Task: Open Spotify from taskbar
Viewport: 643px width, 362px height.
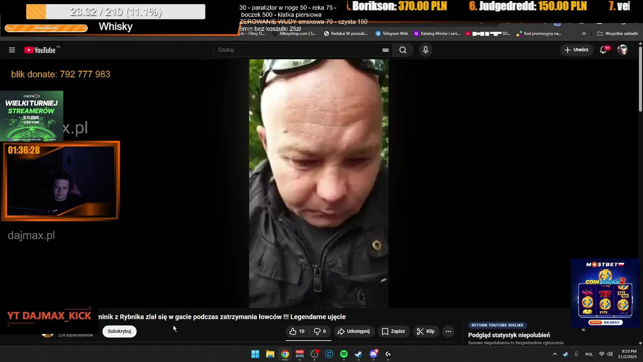Action: point(344,354)
